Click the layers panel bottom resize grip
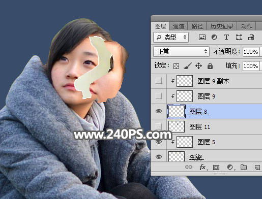 [219, 174]
